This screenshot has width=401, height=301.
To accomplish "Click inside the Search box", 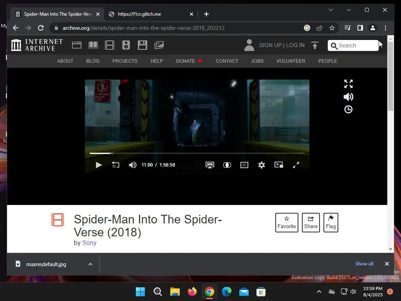I will [353, 45].
